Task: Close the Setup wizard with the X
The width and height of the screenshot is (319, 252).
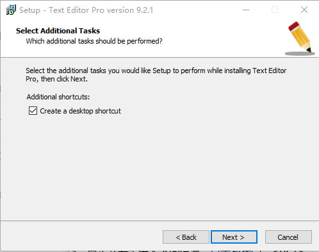Action: (304, 10)
